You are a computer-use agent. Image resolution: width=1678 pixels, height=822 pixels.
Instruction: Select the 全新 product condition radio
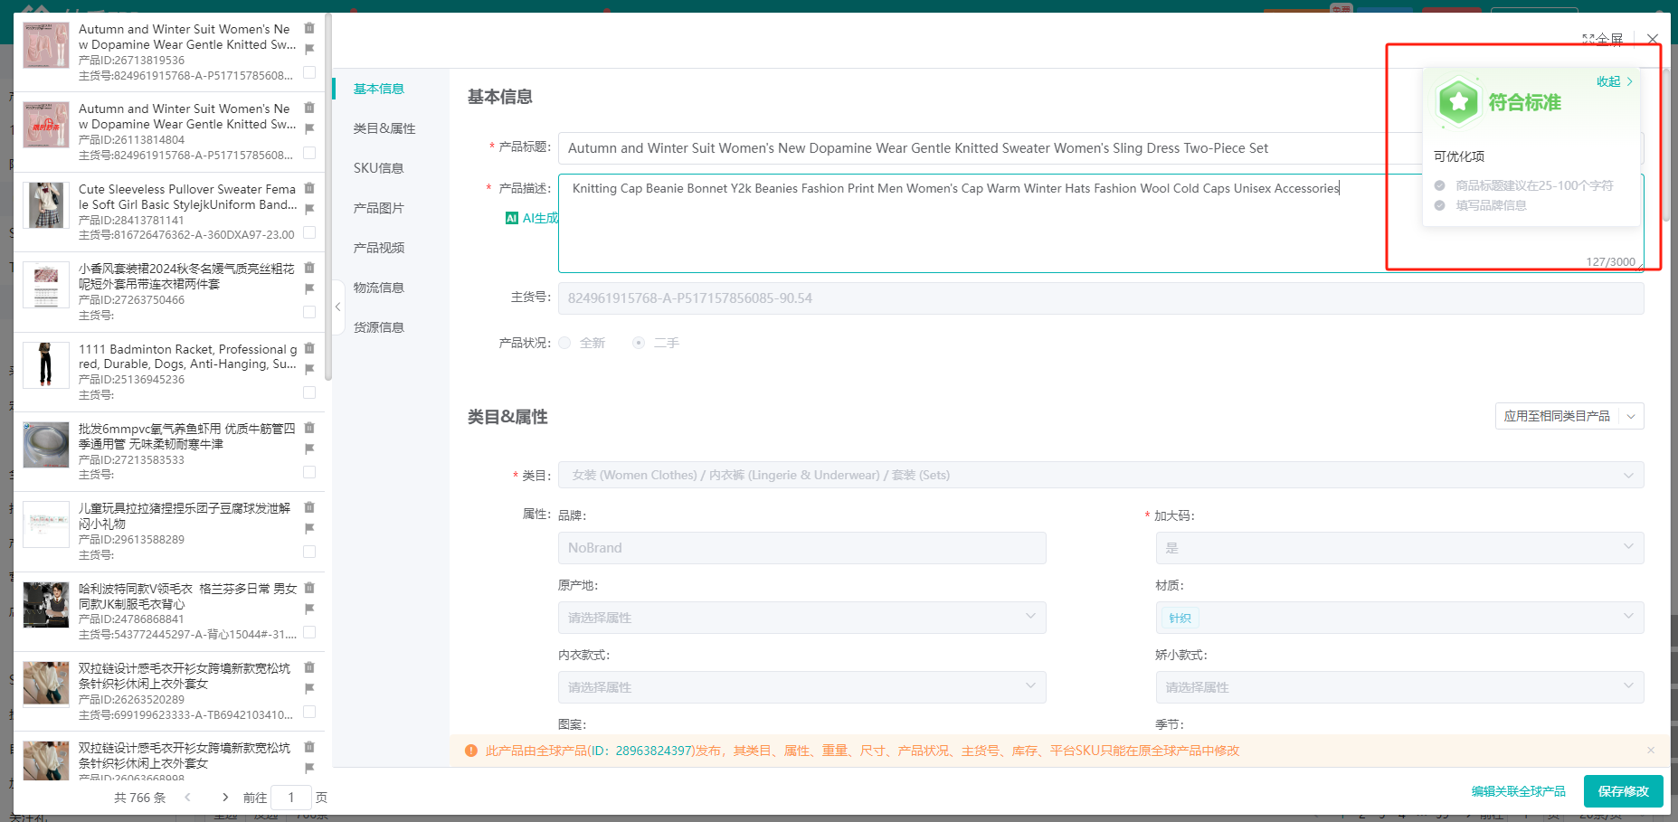click(565, 343)
